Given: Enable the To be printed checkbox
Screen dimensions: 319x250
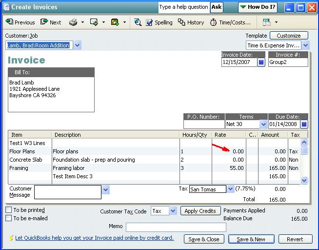Looking at the screenshot, I should [9, 210].
